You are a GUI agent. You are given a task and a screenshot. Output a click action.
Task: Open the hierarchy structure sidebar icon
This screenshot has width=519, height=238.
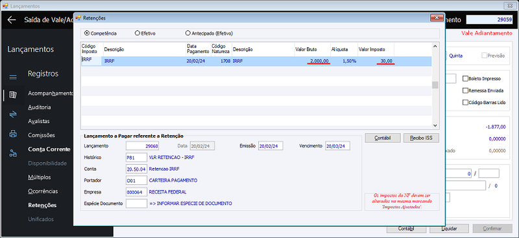tap(13, 153)
